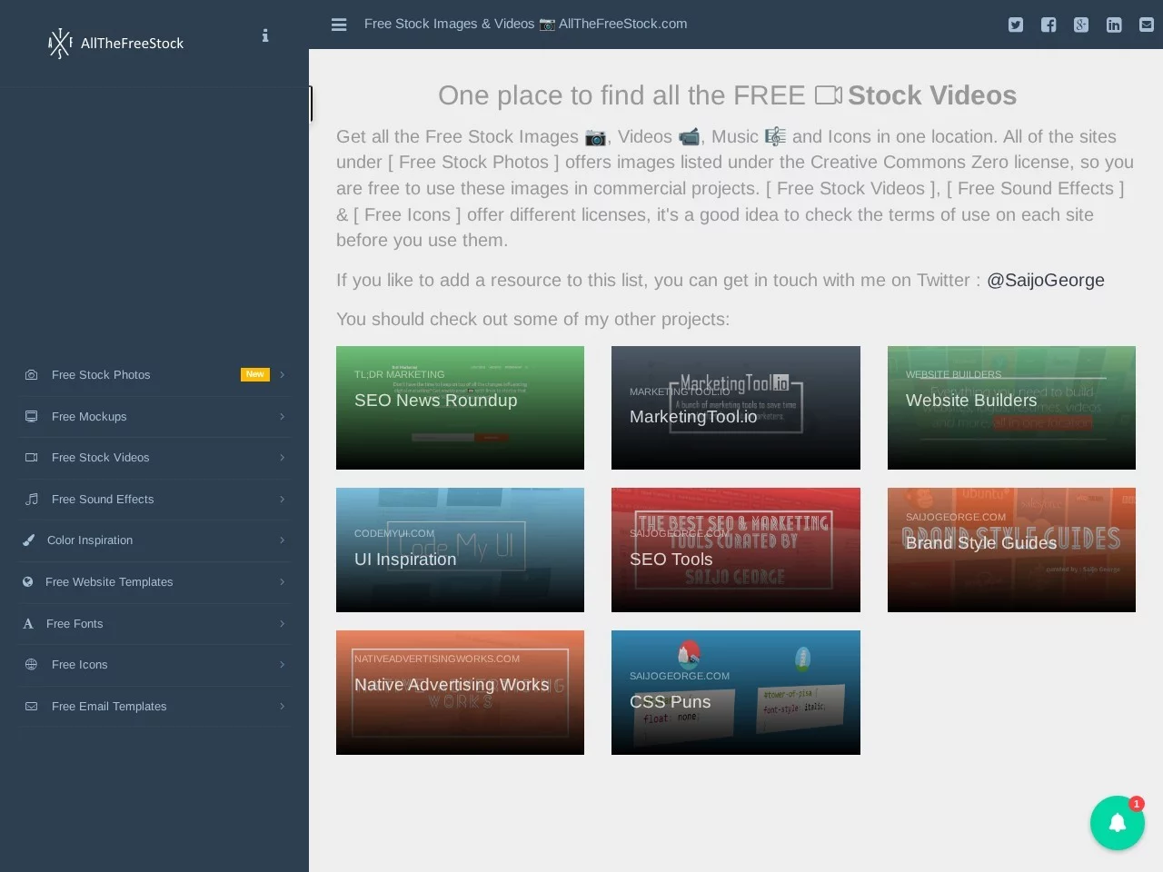Open the SEO News Roundup card
Viewport: 1163px width, 872px height.
pyautogui.click(x=460, y=408)
